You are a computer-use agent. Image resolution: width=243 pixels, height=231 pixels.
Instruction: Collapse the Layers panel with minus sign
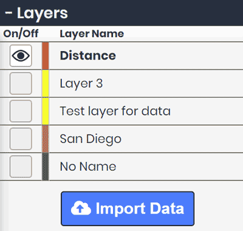tap(9, 13)
